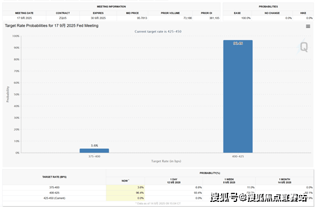Click the MEETING DATE column header
Viewport: 315px width, 207px height.
pyautogui.click(x=24, y=13)
